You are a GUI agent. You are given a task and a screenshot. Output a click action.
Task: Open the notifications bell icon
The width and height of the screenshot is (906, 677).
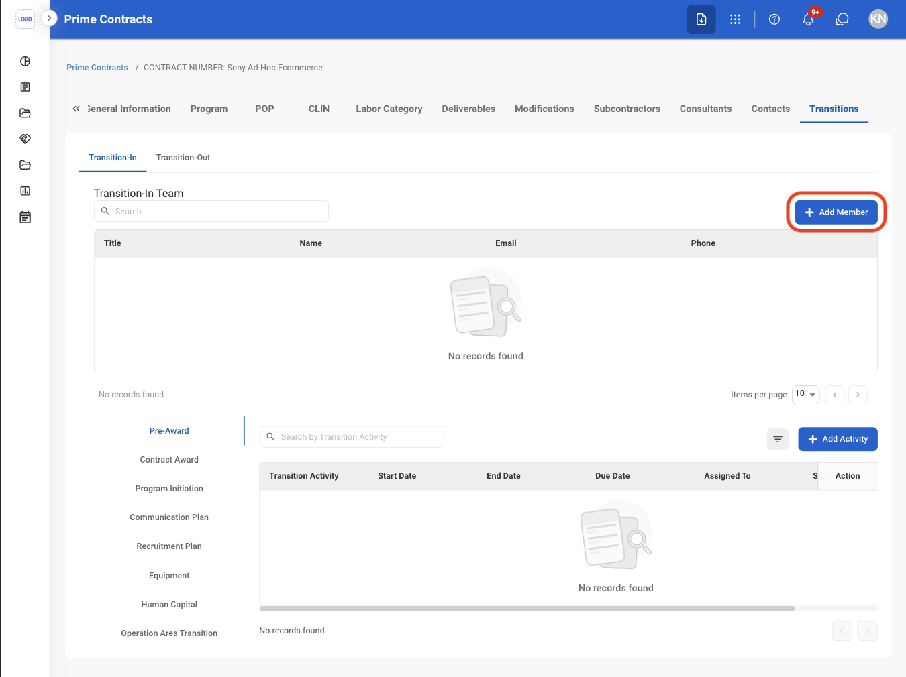pos(809,19)
